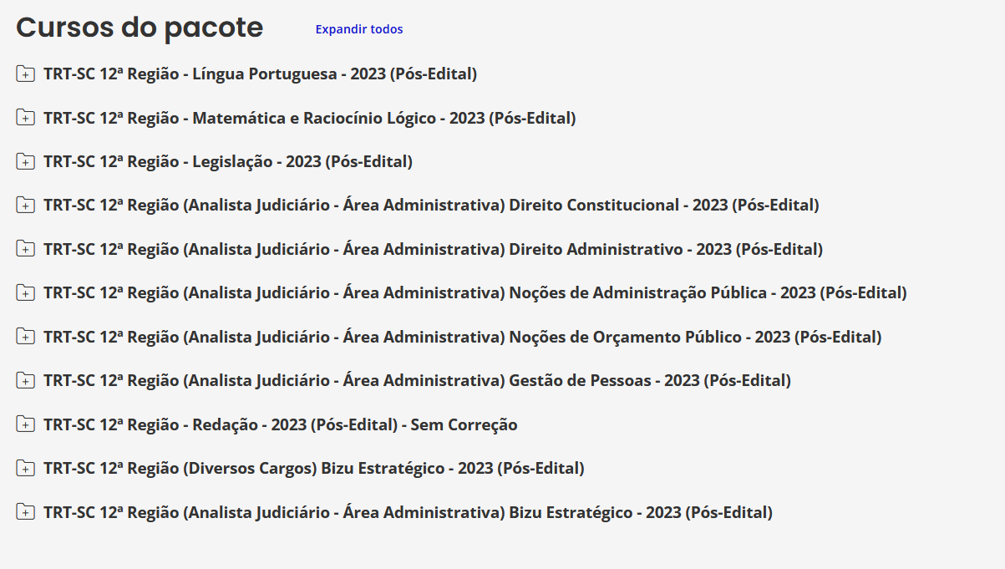The image size is (1005, 569).
Task: Expand Diversos Cargos Bizu Estratégico via its plus icon
Action: click(25, 468)
